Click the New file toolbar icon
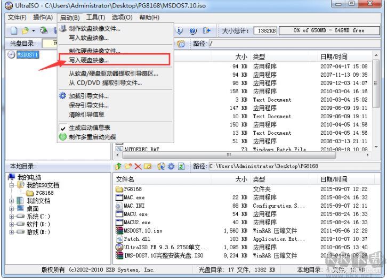The width and height of the screenshot is (387, 279). (14, 30)
